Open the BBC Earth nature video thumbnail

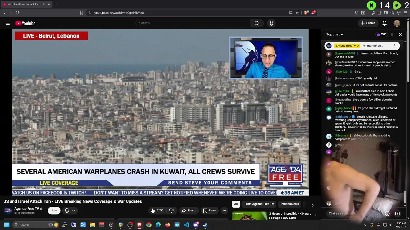click(250, 216)
